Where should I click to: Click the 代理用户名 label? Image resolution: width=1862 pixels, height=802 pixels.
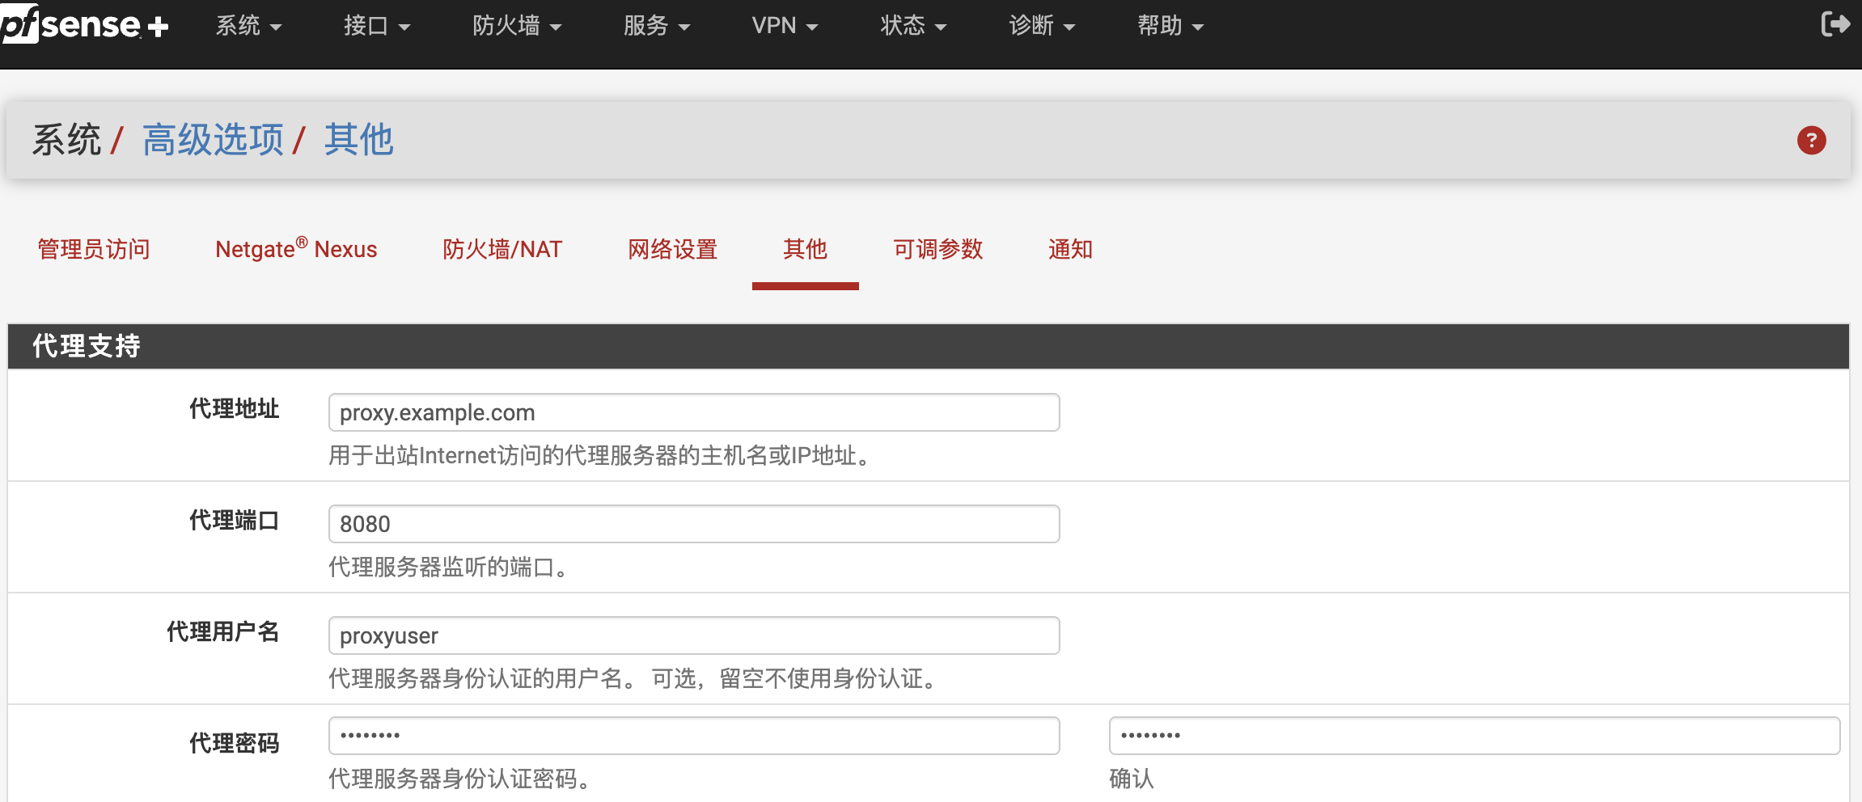click(x=223, y=632)
